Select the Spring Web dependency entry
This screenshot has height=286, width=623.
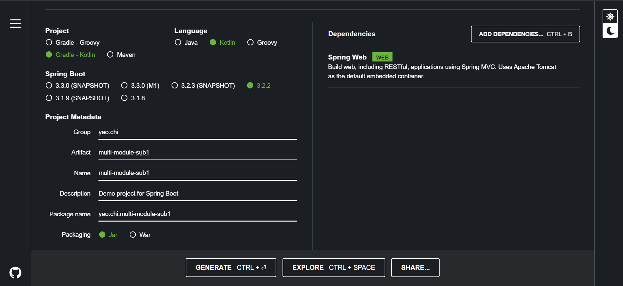click(454, 66)
